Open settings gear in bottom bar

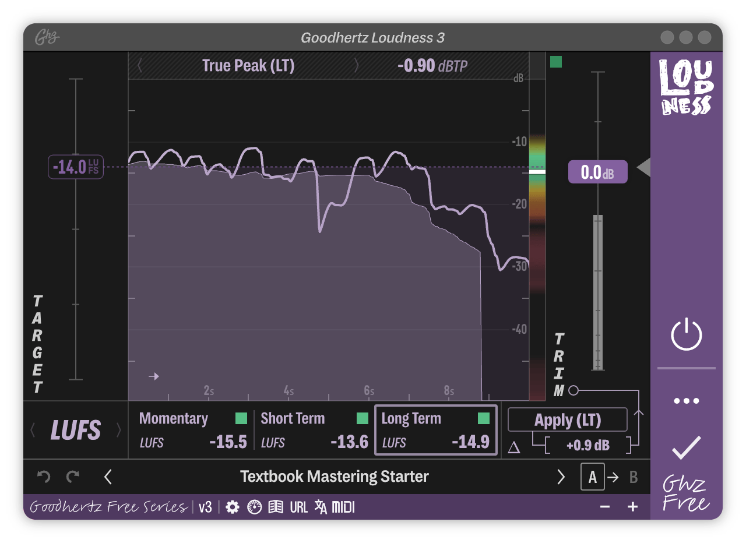coord(233,507)
